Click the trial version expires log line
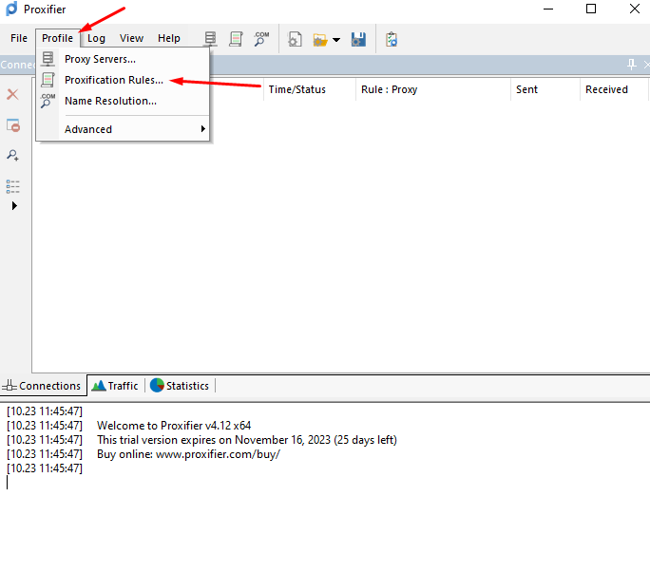 coord(247,440)
